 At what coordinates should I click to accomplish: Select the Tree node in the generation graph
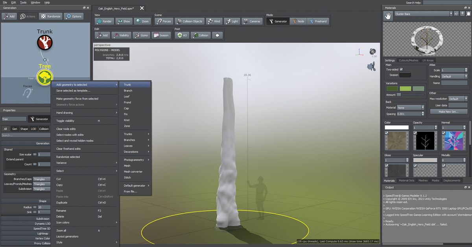point(44,77)
